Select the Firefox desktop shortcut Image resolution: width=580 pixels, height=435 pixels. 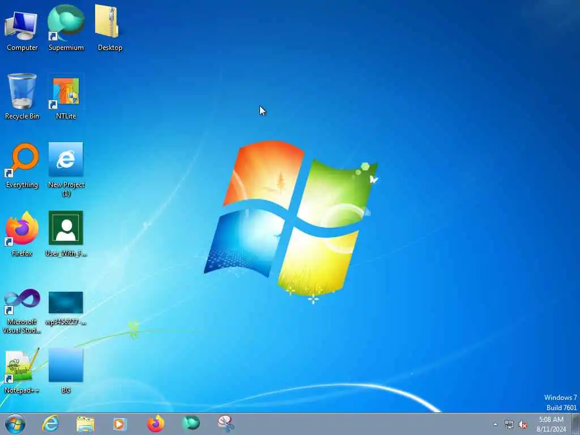click(22, 234)
